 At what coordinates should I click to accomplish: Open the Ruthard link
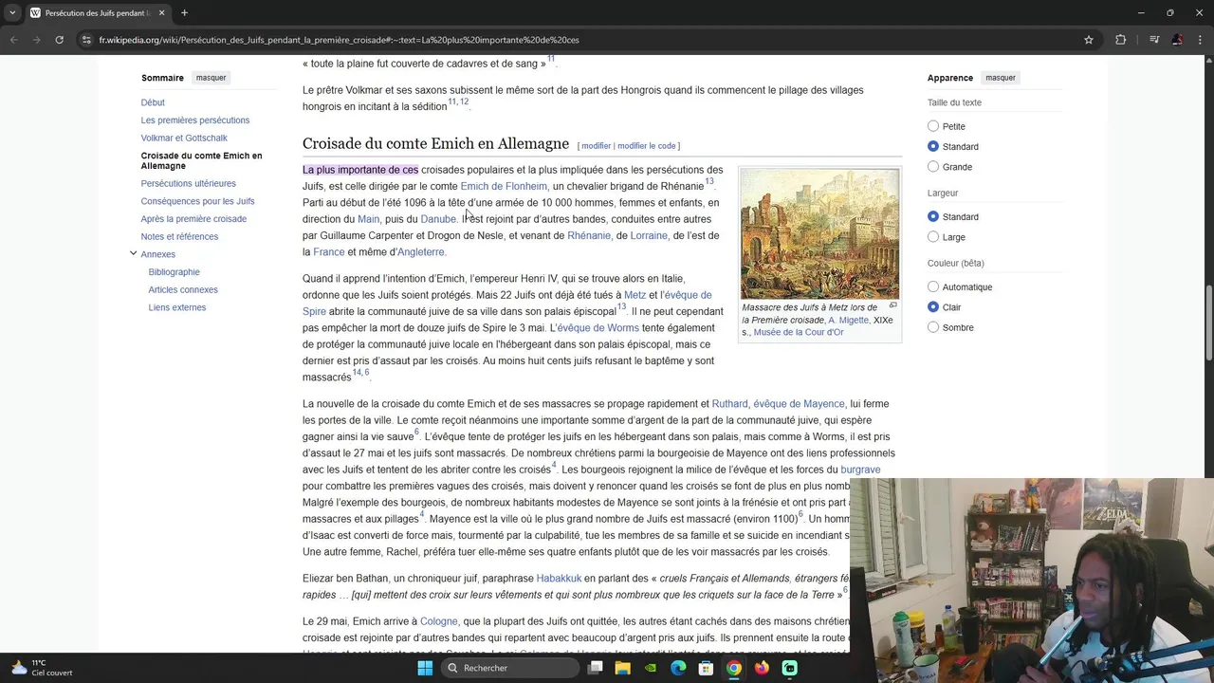coord(729,404)
